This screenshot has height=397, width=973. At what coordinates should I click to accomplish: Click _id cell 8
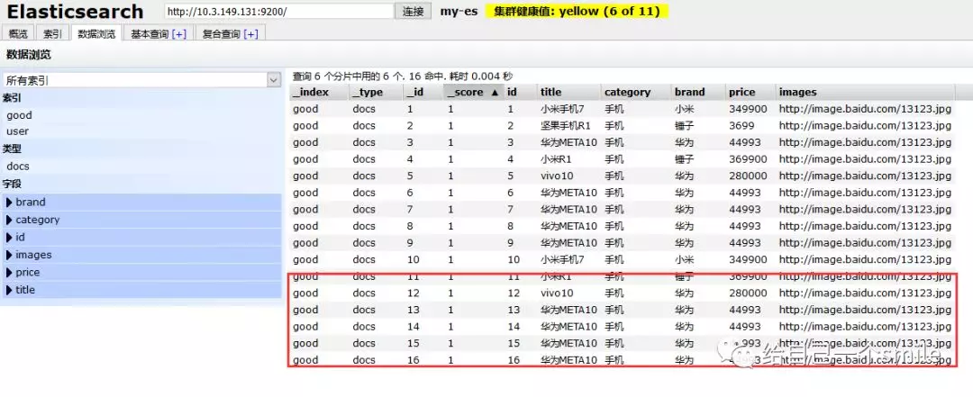(410, 227)
